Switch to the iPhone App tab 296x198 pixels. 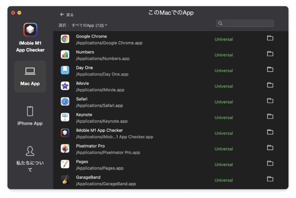tap(30, 116)
